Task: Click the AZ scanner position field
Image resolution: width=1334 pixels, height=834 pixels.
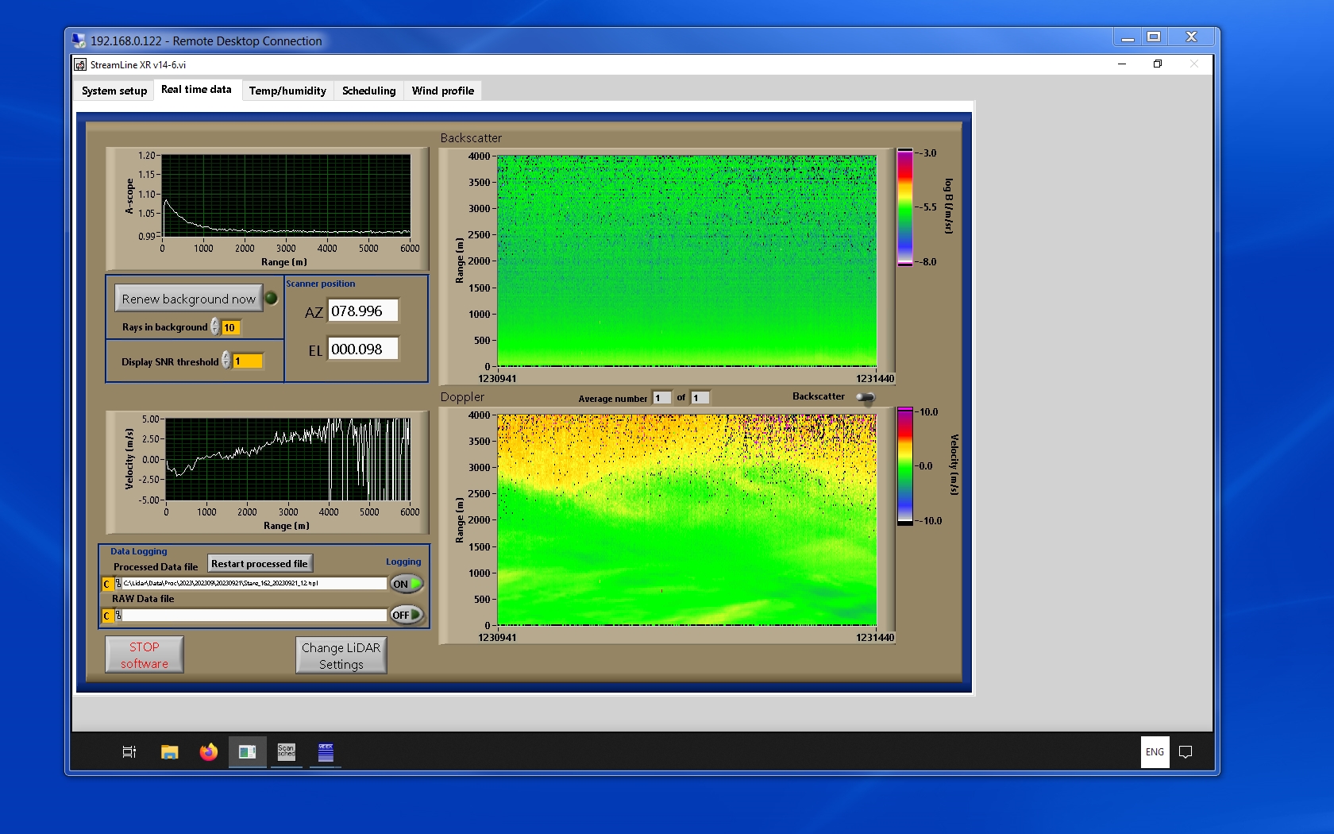Action: pyautogui.click(x=364, y=311)
